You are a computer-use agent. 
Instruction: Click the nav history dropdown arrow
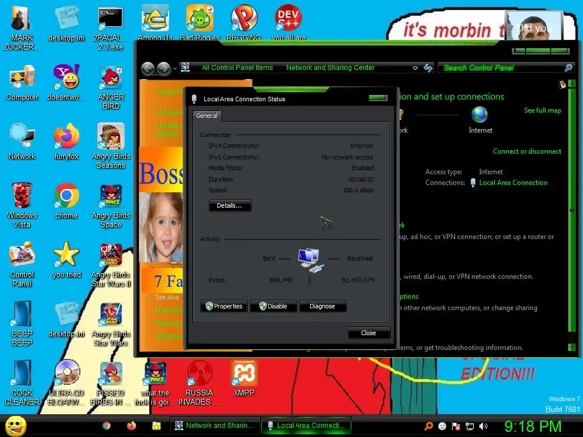[175, 69]
